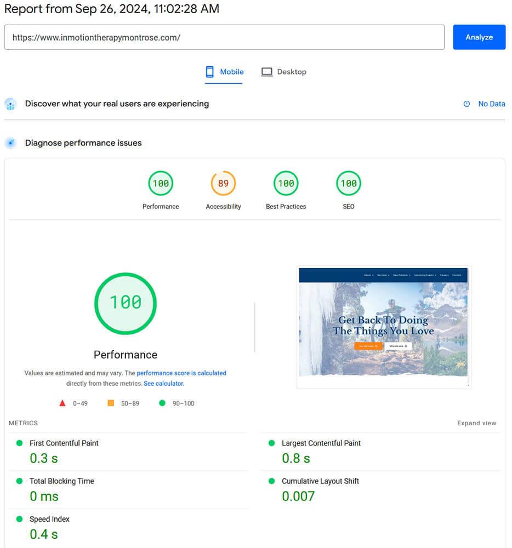Select the SEO 100 score gauge
The height and width of the screenshot is (548, 512).
coord(349,183)
